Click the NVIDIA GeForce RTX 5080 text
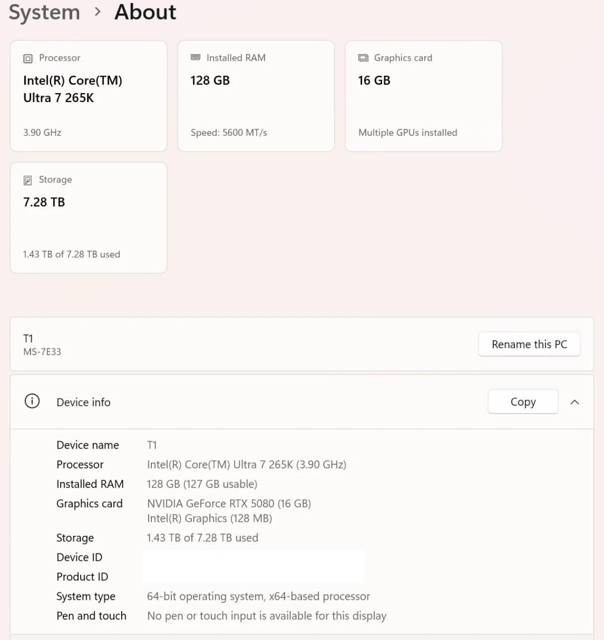604x640 pixels. tap(229, 503)
